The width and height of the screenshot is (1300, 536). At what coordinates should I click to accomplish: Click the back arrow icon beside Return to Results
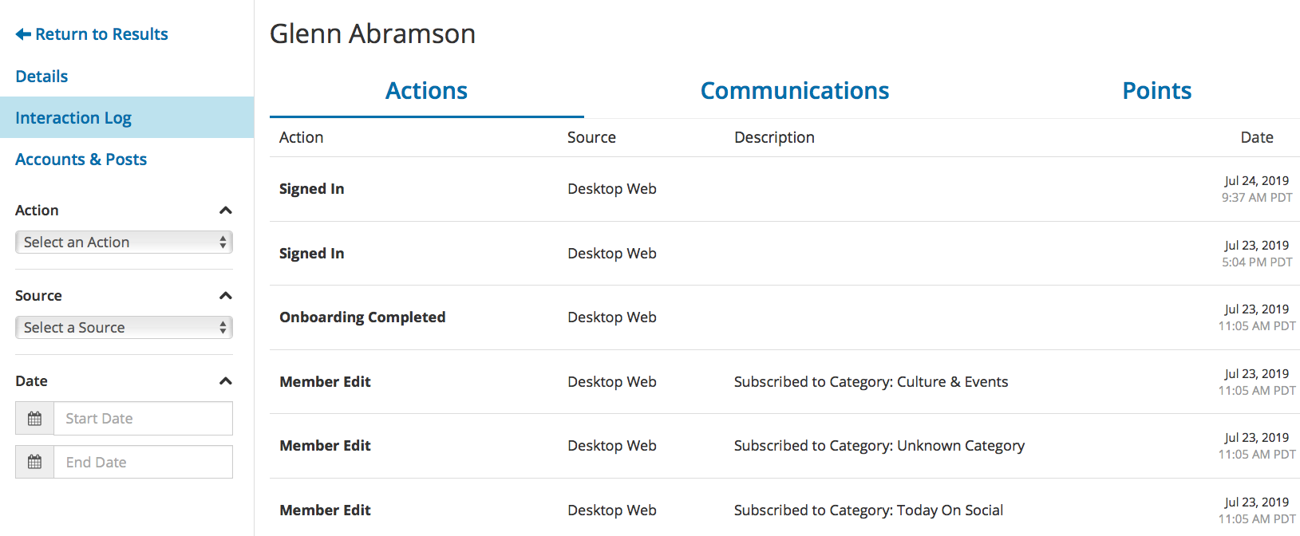[x=22, y=34]
